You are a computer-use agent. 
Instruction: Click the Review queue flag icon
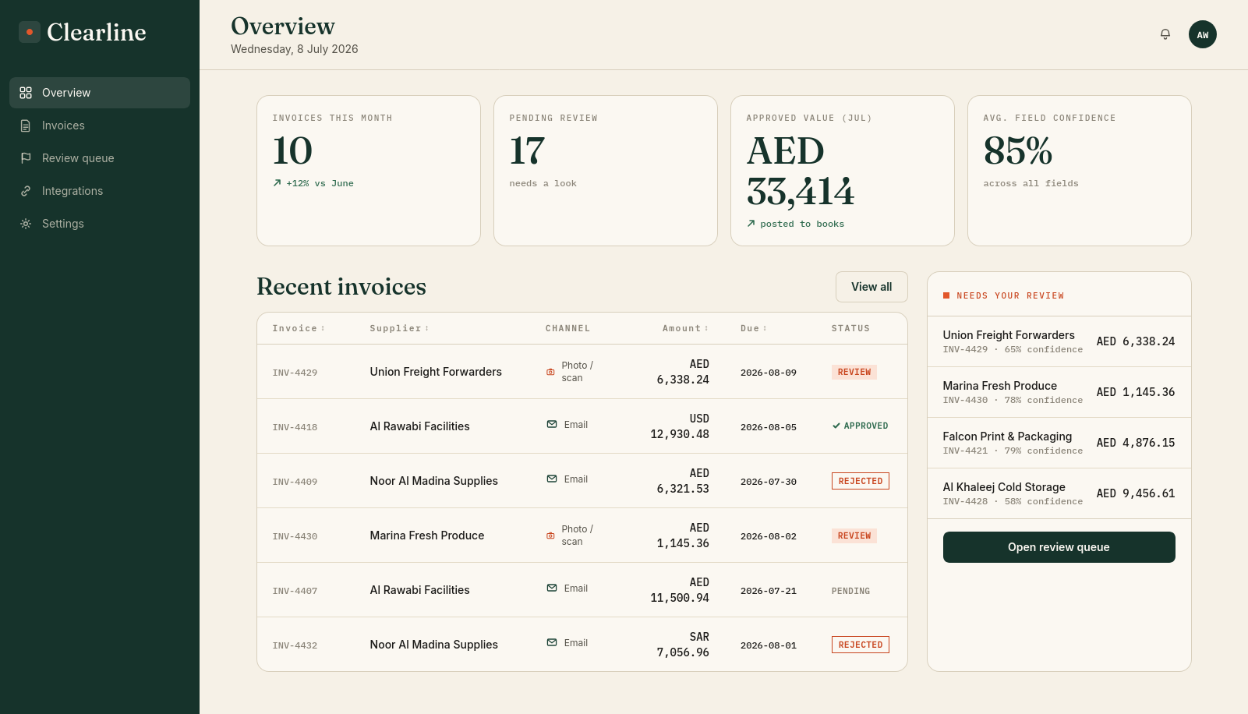[26, 158]
